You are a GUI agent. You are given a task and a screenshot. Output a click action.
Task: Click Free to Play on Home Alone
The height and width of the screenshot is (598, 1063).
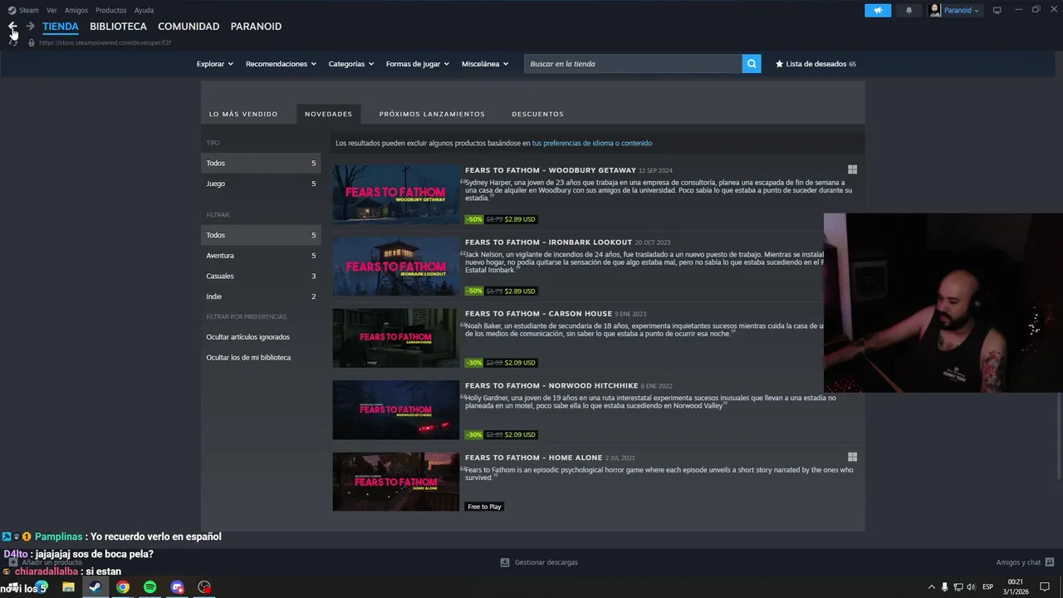[484, 507]
